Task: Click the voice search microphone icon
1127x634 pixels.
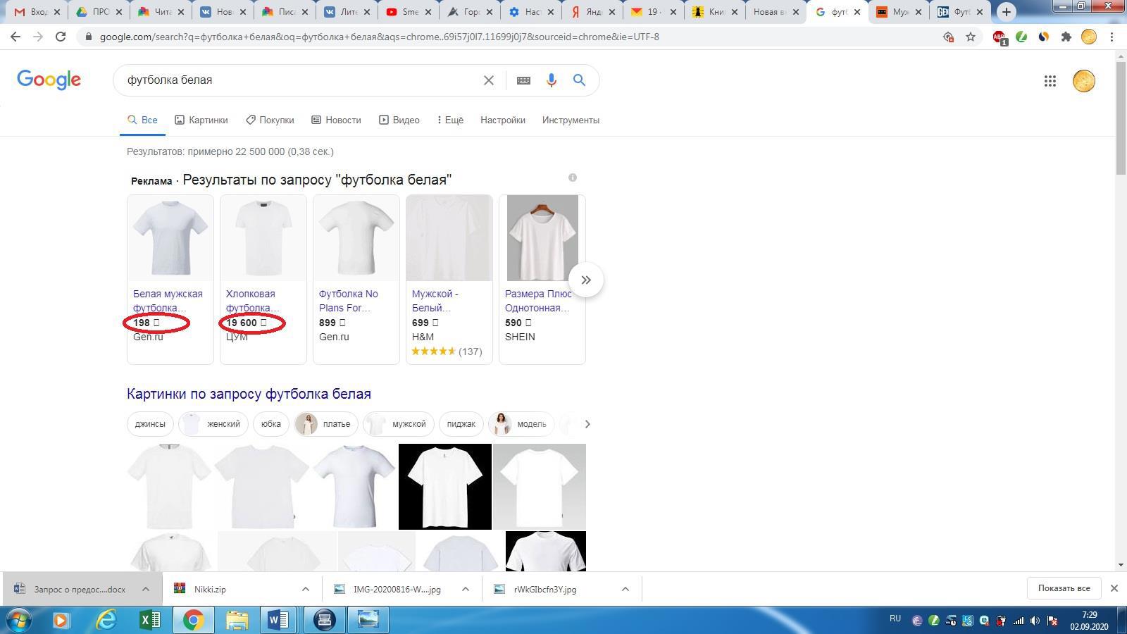Action: click(551, 80)
